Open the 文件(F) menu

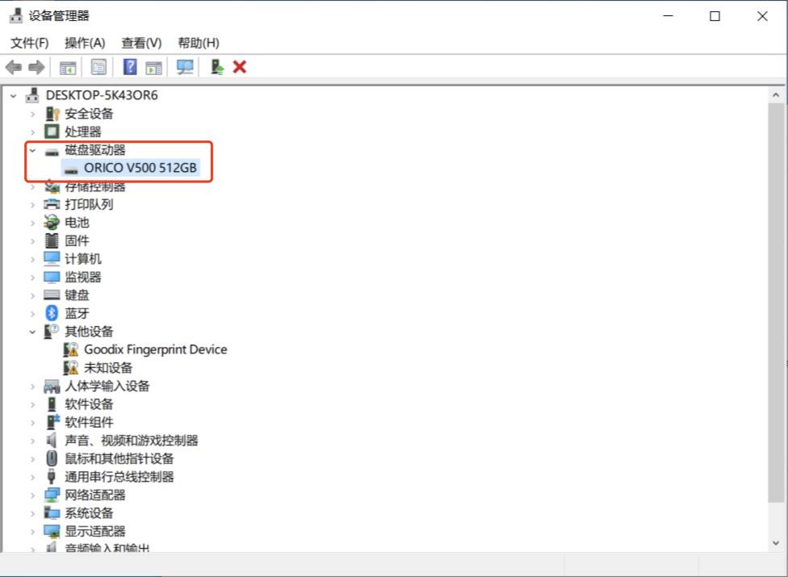(x=29, y=42)
